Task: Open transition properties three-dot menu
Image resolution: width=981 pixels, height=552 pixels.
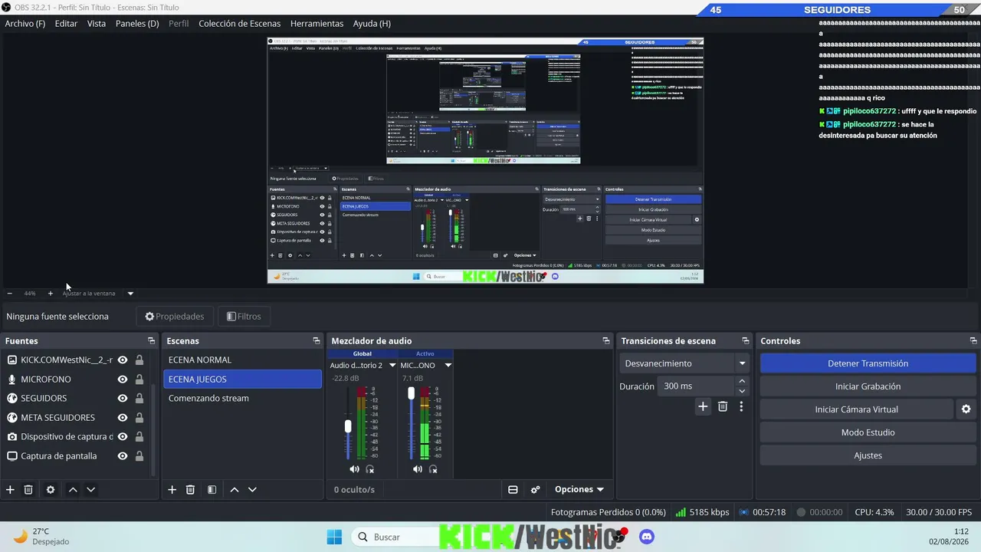Action: (x=741, y=406)
